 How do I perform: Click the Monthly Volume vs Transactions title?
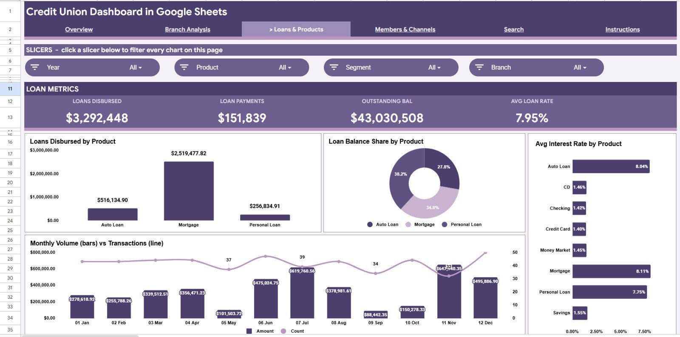pos(97,243)
